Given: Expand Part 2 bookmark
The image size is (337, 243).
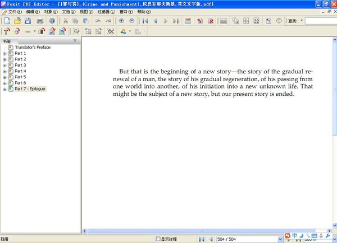Looking at the screenshot, I should [4, 60].
